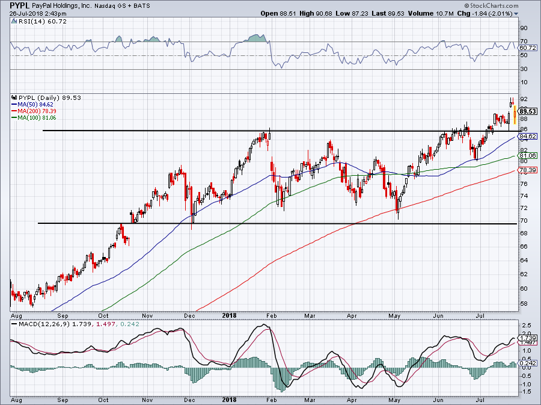Click the 78.39 price tag on right axis
The image size is (541, 405).
click(528, 170)
